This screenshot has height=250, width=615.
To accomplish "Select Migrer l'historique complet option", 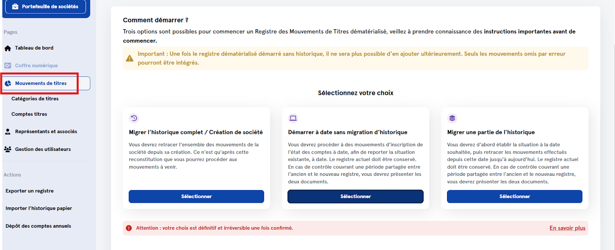I will (196, 196).
